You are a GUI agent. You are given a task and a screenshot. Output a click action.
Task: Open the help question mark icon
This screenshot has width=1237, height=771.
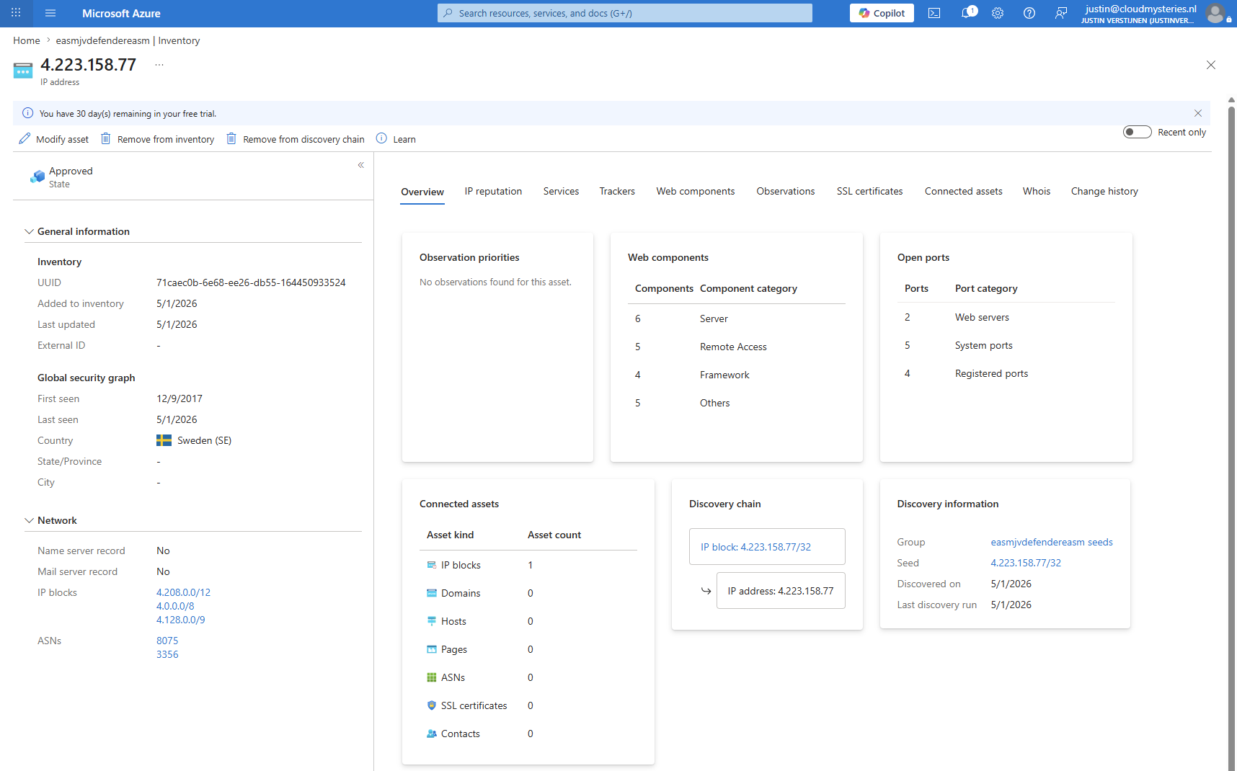coord(1029,13)
